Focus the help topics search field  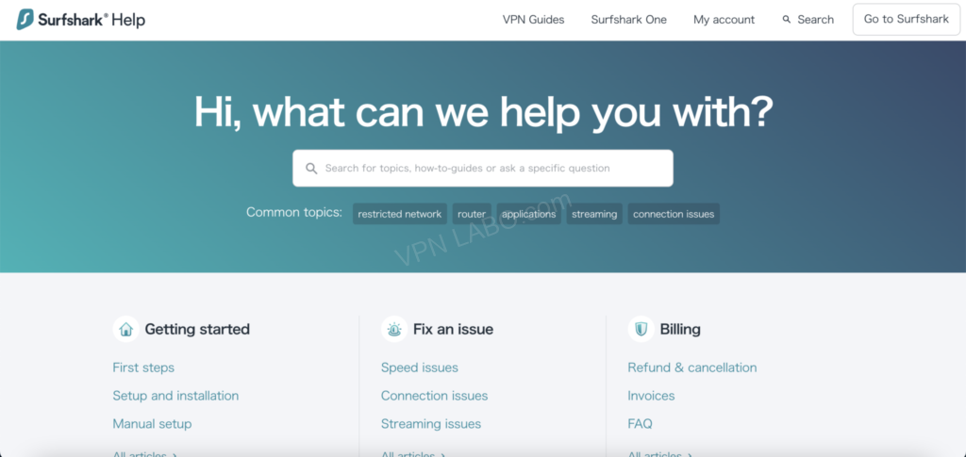click(491, 169)
